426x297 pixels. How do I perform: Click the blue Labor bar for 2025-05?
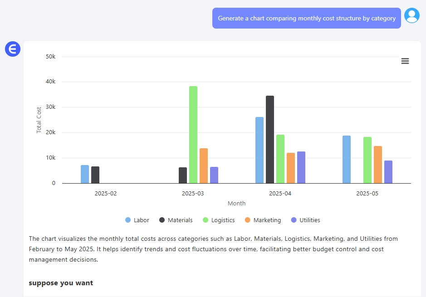coord(347,159)
